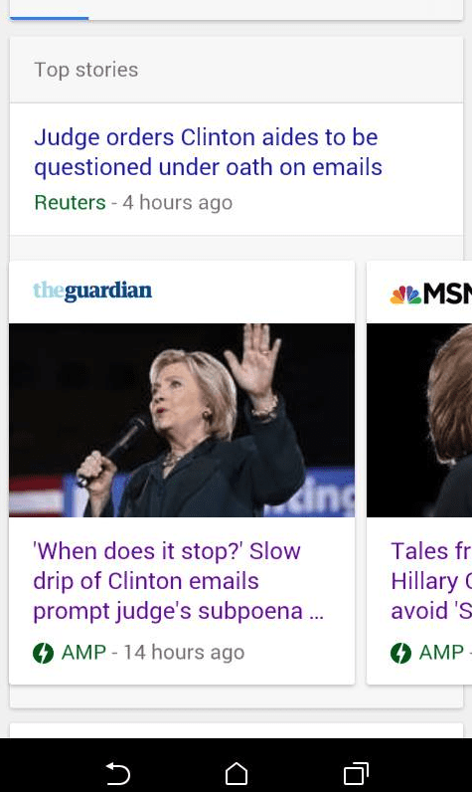This screenshot has width=472, height=792.
Task: Tap the 'AMP - 14 hours ago' label
Action: tap(153, 653)
